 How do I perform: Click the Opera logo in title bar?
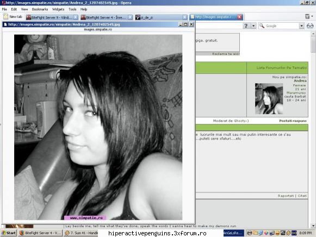click(3, 3)
